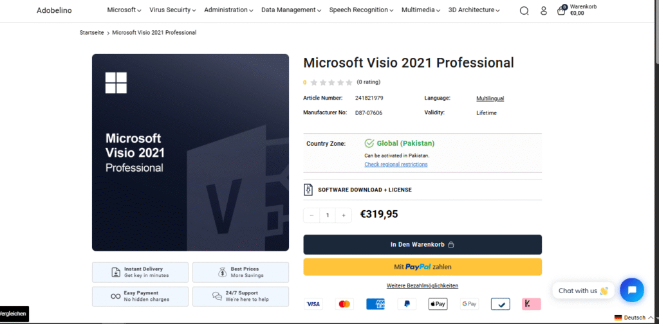Click the In Den Warenkorb button
Screen dimensions: 659x324
pyautogui.click(x=422, y=244)
